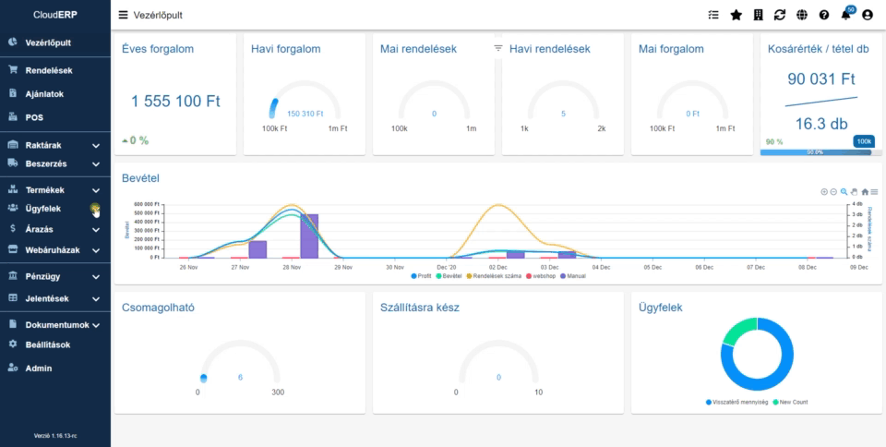Go to Beállítások in the sidebar
Viewport: 886px width, 447px height.
coord(47,344)
